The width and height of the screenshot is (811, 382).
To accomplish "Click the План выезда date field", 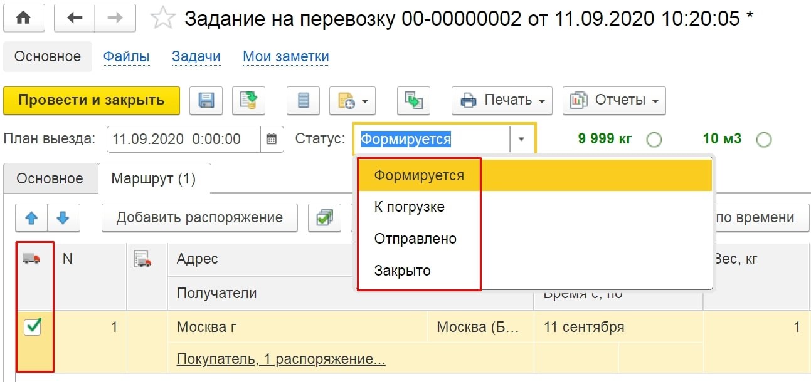I will pos(183,139).
